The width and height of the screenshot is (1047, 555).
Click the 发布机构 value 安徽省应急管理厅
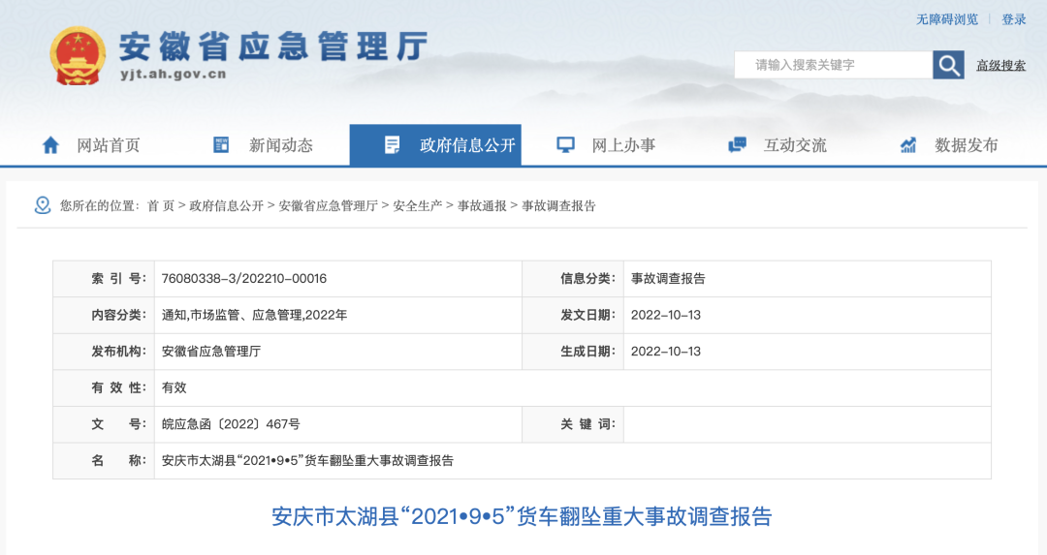(x=211, y=352)
